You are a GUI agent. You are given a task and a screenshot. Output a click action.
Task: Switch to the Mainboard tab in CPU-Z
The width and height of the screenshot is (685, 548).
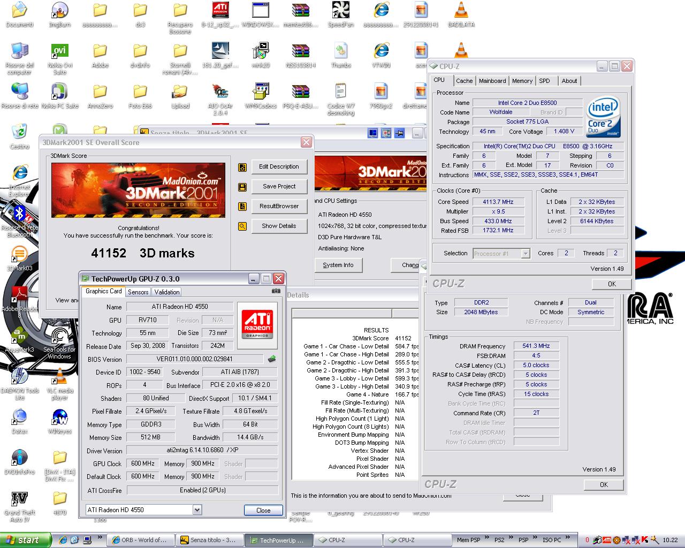click(492, 81)
